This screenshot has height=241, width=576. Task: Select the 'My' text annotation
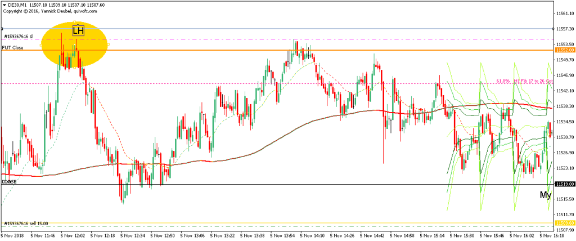click(546, 195)
